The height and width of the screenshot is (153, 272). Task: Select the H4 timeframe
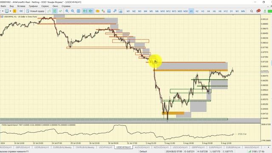[x=208, y=11]
